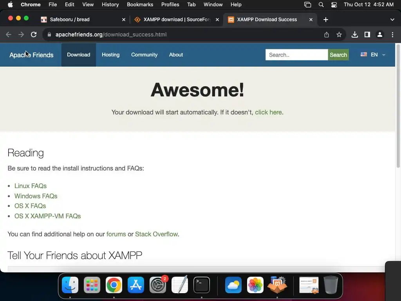401x301 pixels.
Task: Open Terminal from the dock
Action: click(202, 285)
